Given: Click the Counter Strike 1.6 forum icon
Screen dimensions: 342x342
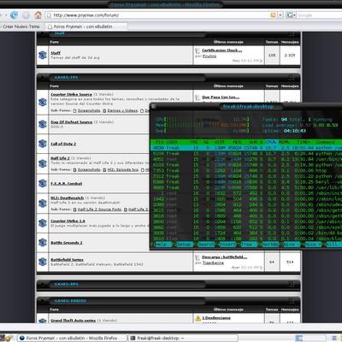Looking at the screenshot, I should point(43,223).
